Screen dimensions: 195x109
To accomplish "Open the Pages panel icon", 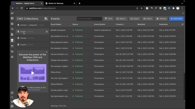I will click(12, 34).
